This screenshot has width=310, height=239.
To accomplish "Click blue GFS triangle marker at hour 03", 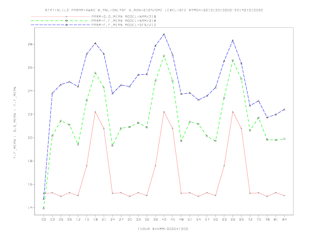I will (x=52, y=93).
